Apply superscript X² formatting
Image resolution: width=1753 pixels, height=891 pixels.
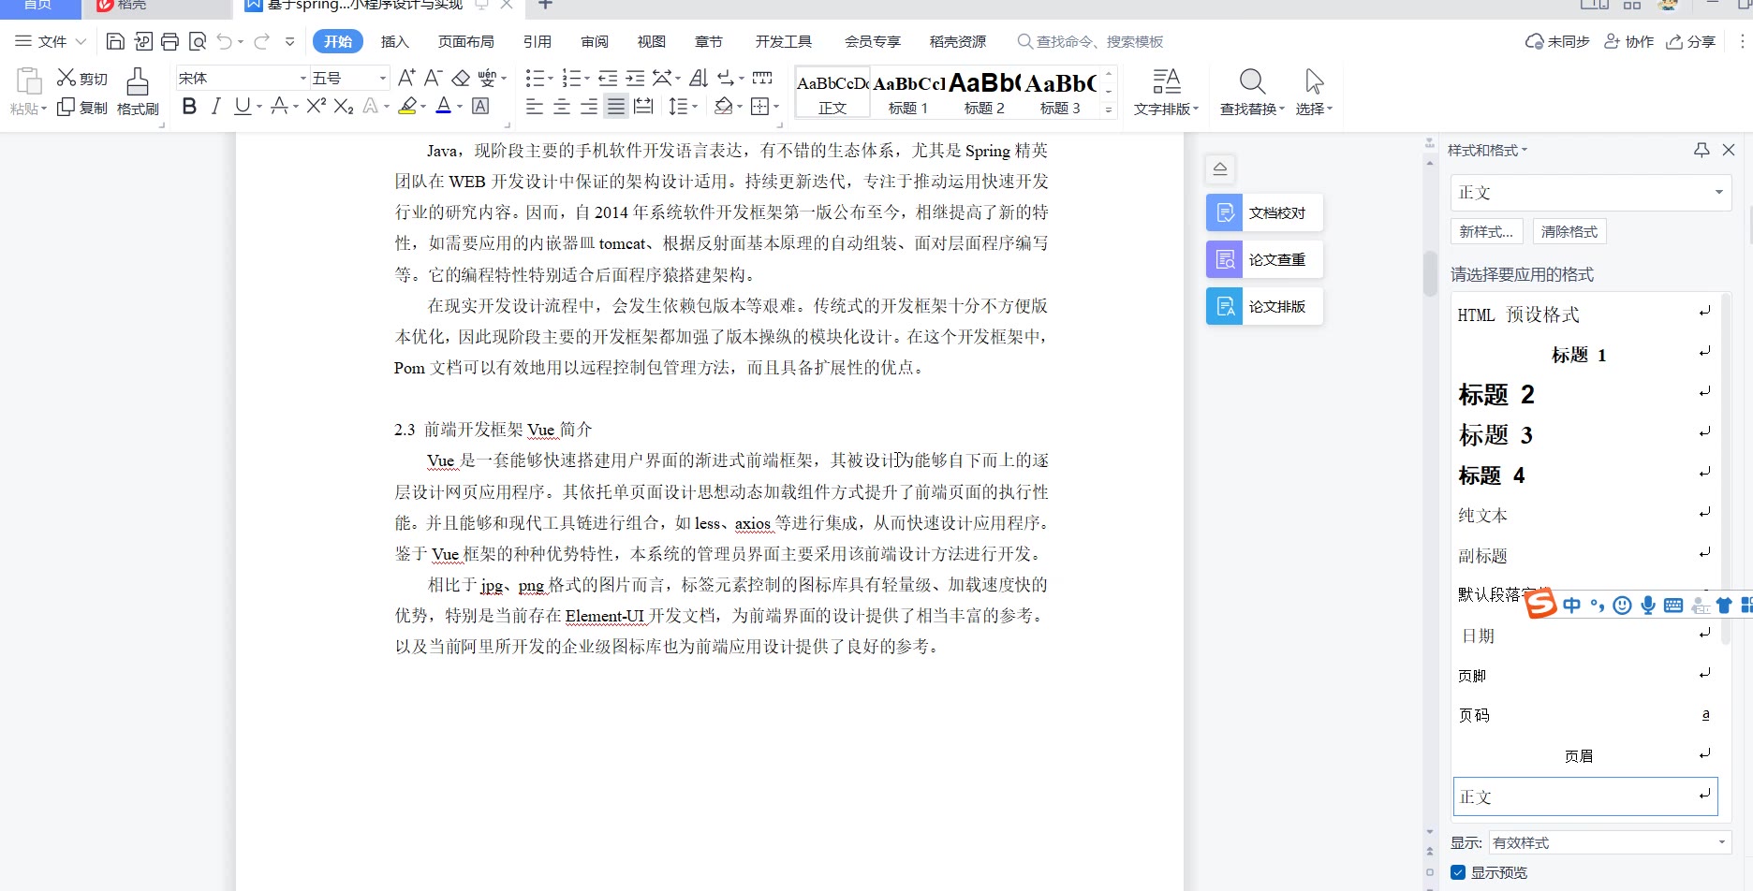317,106
